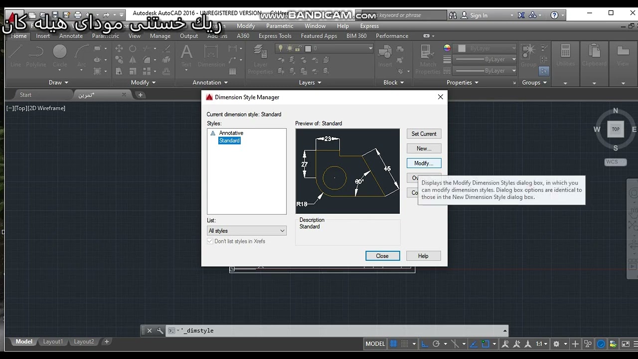This screenshot has height=359, width=638.
Task: Toggle Polar Tracking in status bar
Action: 436,344
